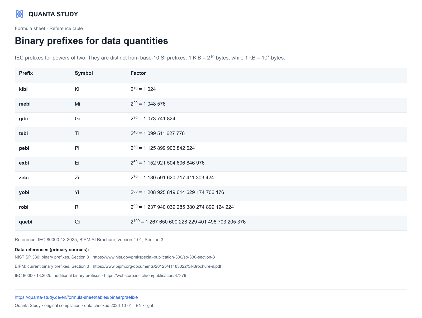Screen dimensions: 422x318
Task: Click the factor value 1 073 741 824
Action: pos(159,119)
